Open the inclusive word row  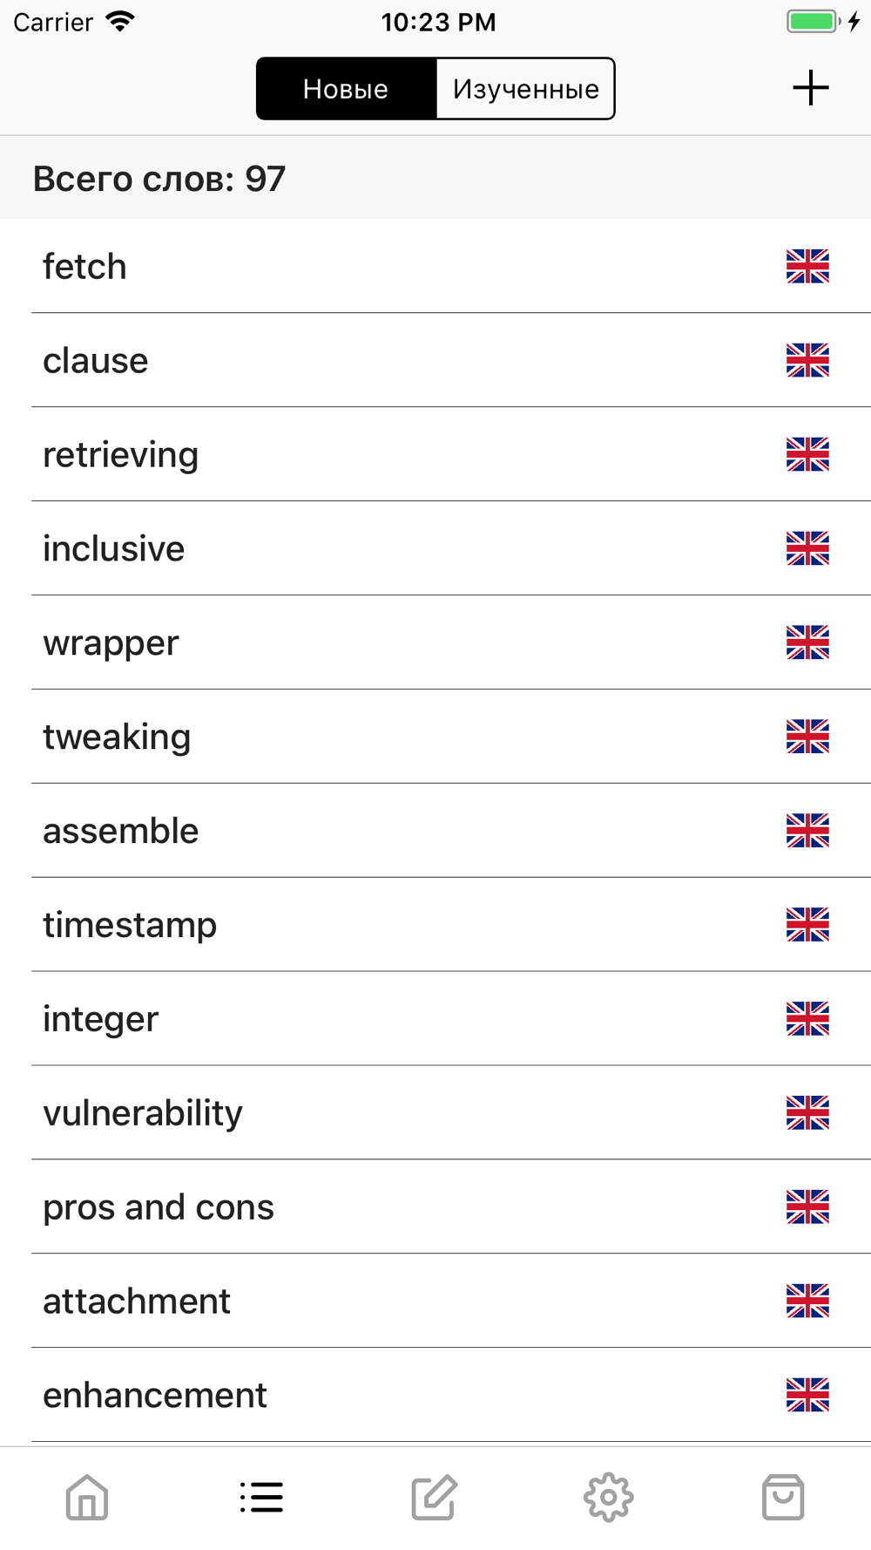point(435,548)
